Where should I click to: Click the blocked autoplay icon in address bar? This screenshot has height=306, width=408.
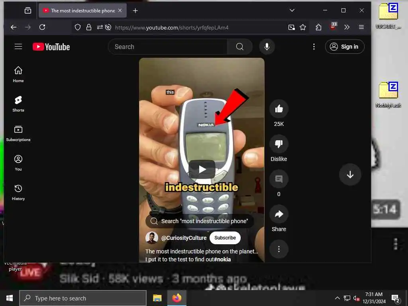point(108,27)
